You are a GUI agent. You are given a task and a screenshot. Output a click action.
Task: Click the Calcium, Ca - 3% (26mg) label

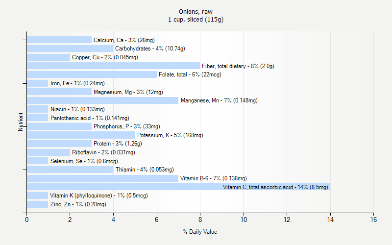pos(124,40)
